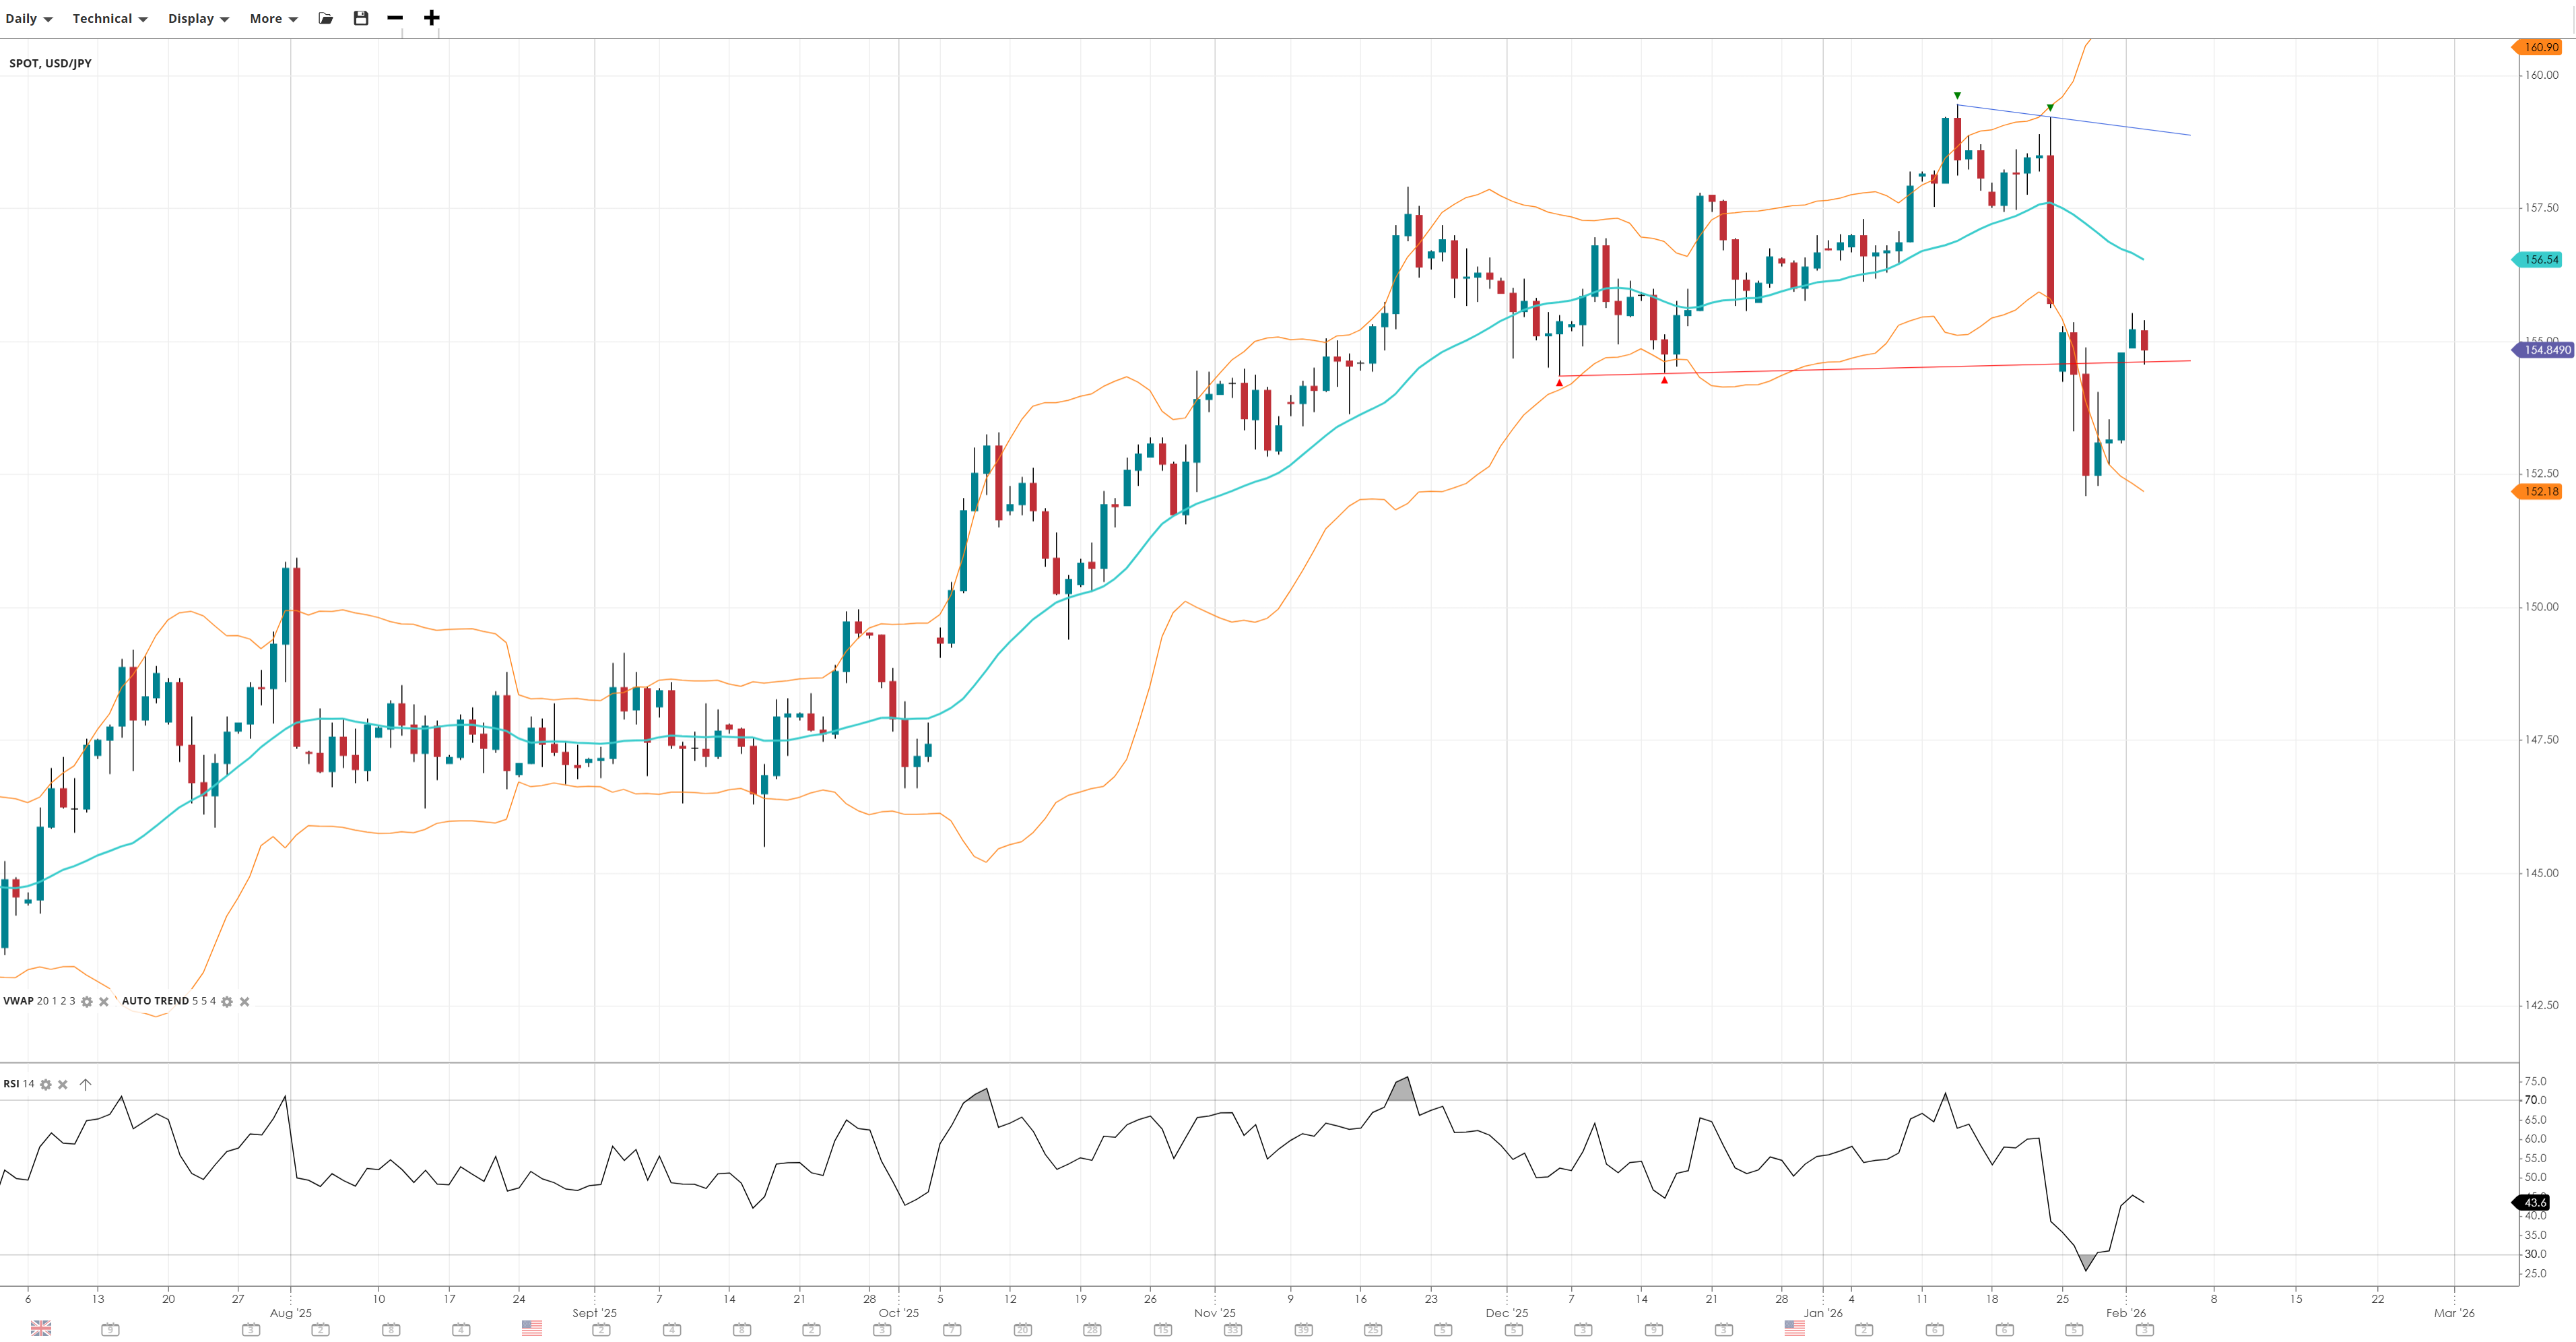The height and width of the screenshot is (1342, 2576).
Task: Open AUTO TREND settings gear
Action: (x=227, y=1002)
